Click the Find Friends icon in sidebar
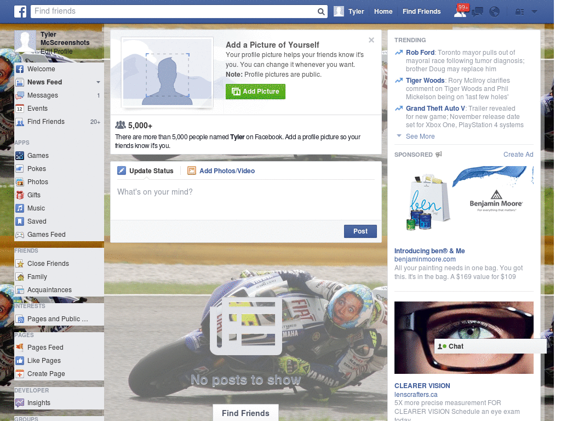Image resolution: width=561 pixels, height=421 pixels. point(20,122)
